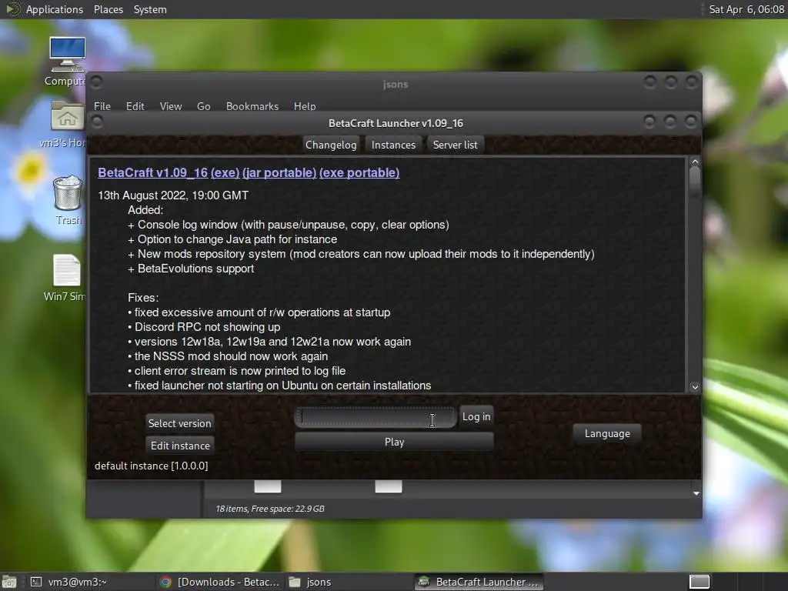788x591 pixels.
Task: Switch to Downloads Betacraft Chrome taskbar item
Action: pyautogui.click(x=219, y=582)
